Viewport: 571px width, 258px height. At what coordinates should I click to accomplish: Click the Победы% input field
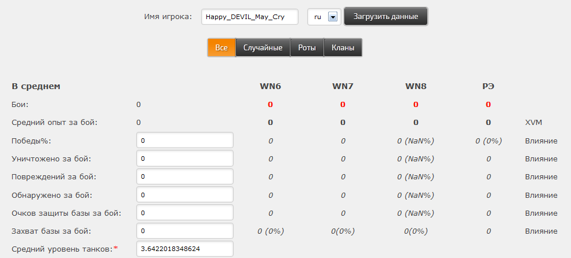click(x=185, y=140)
